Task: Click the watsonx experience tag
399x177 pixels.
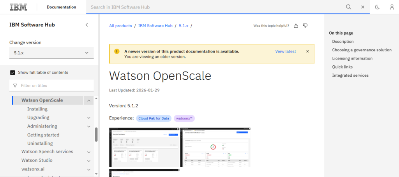Action: [x=184, y=118]
